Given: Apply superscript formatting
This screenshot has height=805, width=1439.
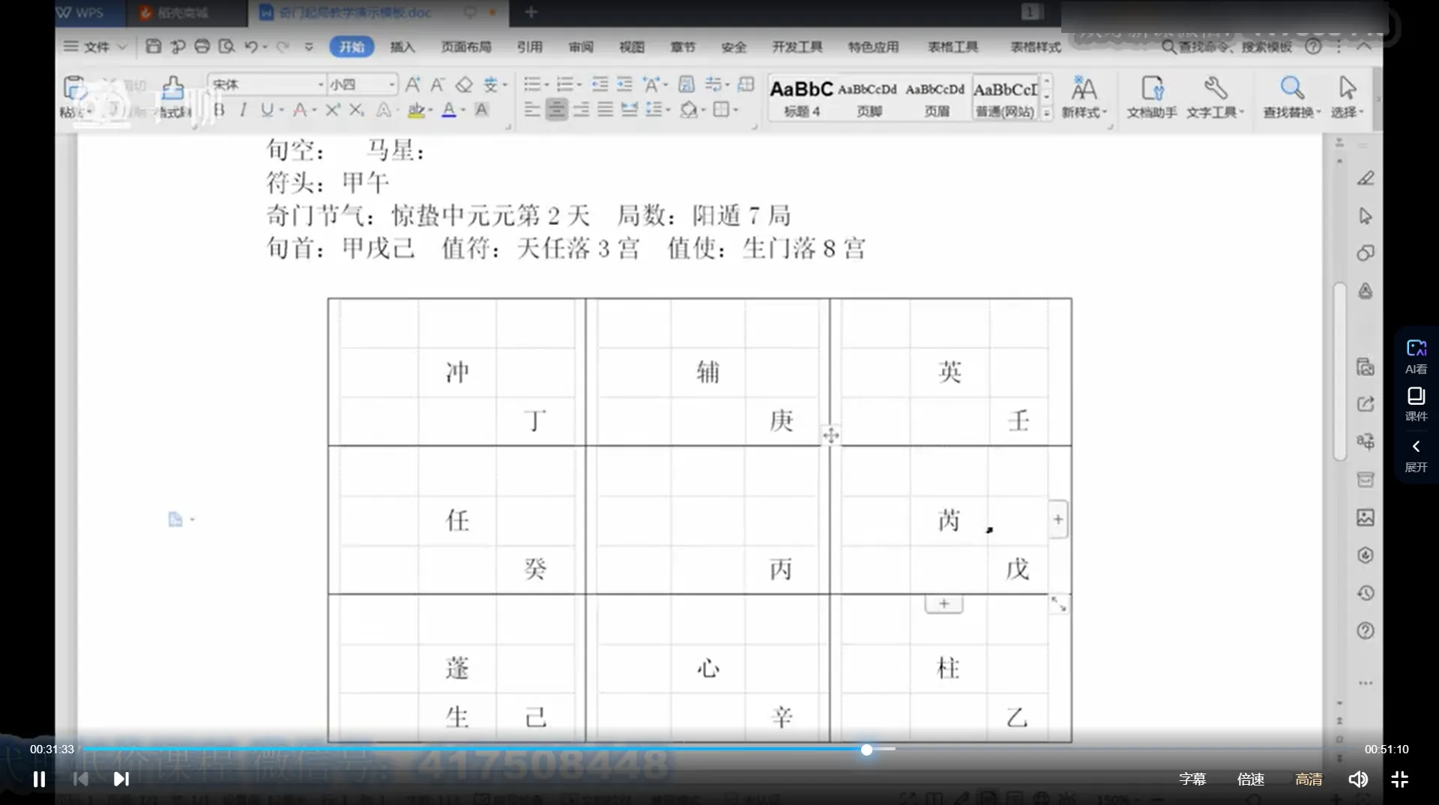Looking at the screenshot, I should (333, 110).
